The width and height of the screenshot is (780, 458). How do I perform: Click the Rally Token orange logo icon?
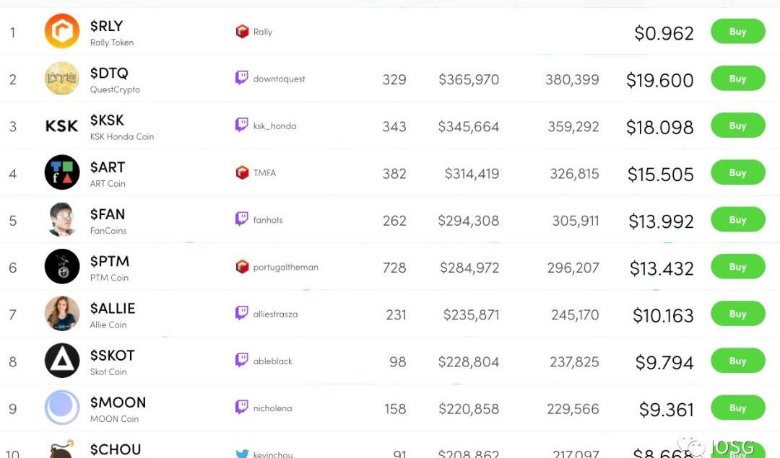point(62,32)
